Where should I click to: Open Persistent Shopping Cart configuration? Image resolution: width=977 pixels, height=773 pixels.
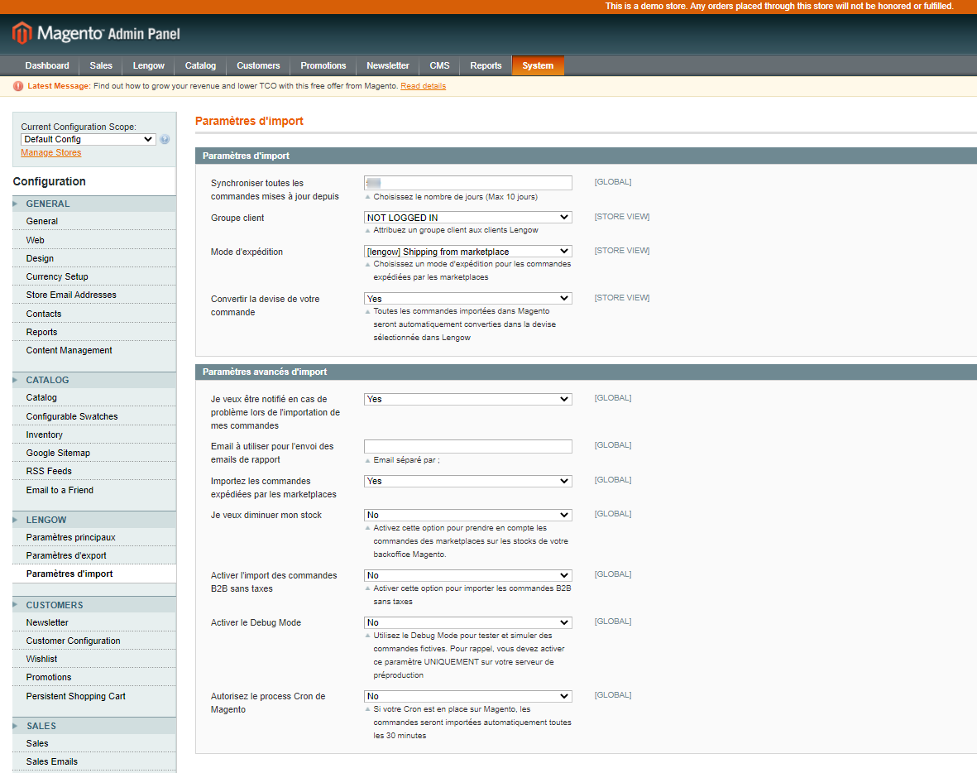94,696
